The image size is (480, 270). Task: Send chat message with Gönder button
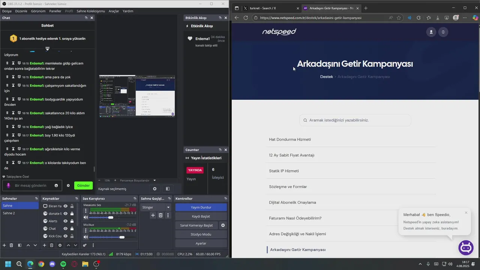tap(83, 185)
